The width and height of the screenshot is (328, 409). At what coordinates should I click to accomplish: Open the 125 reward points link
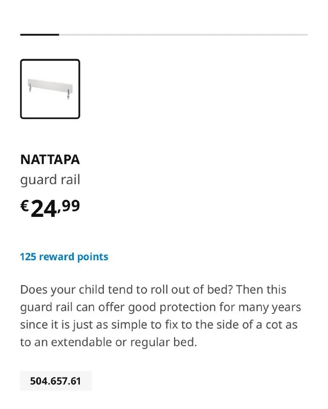point(64,257)
